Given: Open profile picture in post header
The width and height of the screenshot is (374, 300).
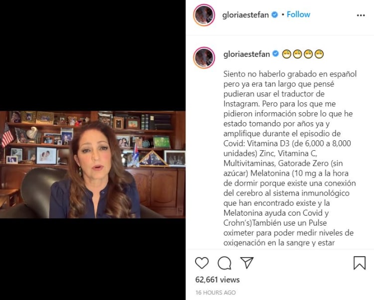Looking at the screenshot, I should point(204,15).
